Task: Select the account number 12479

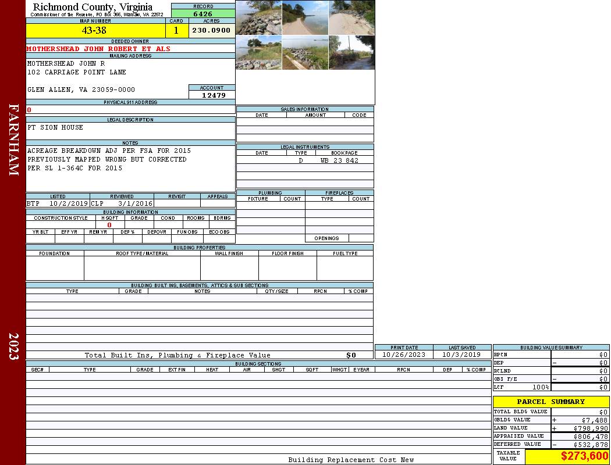Action: pos(214,95)
